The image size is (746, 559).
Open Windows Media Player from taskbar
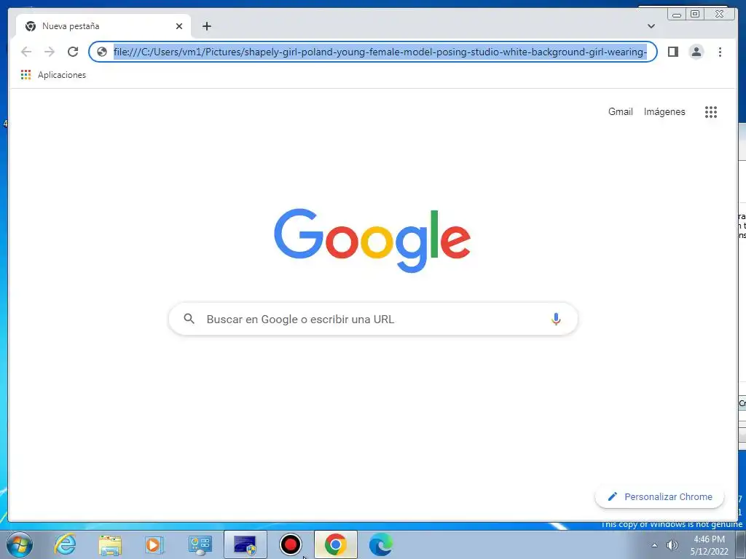click(x=154, y=544)
